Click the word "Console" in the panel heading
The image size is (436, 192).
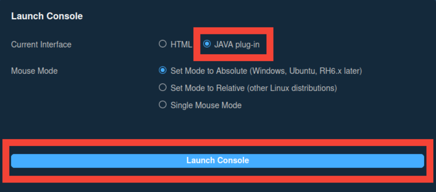coord(67,16)
